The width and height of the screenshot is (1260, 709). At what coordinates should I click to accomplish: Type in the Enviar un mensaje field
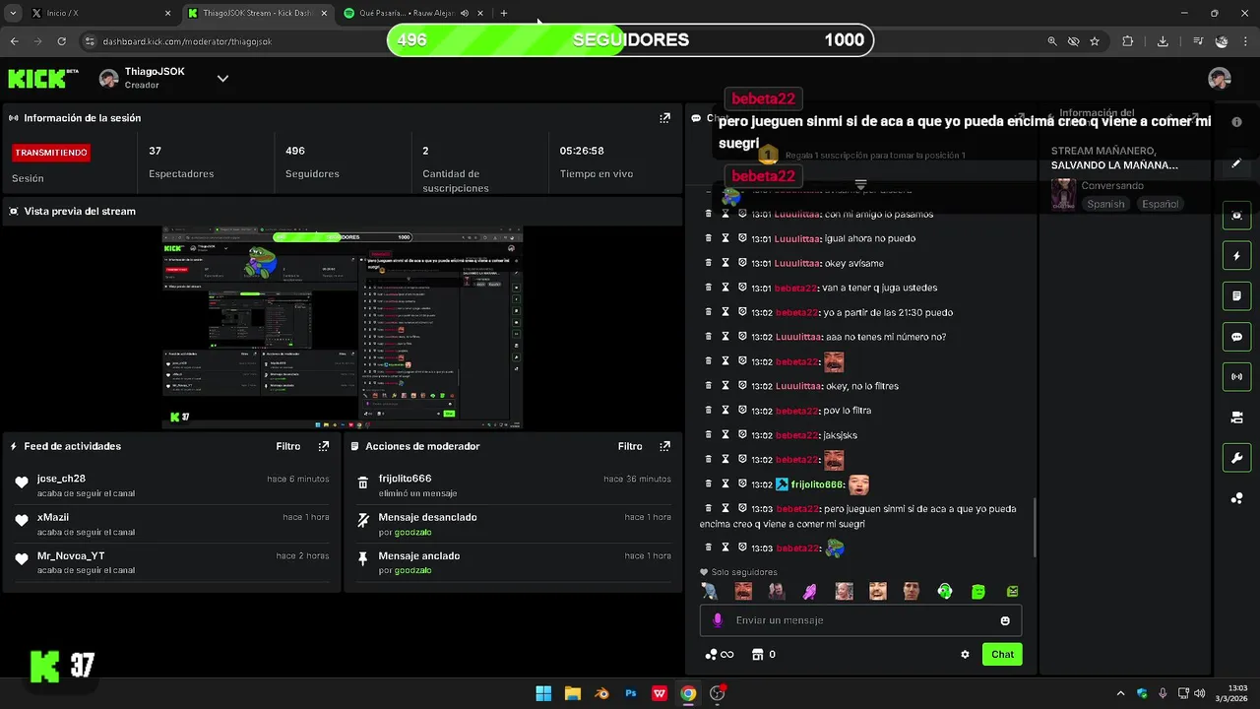(861, 620)
